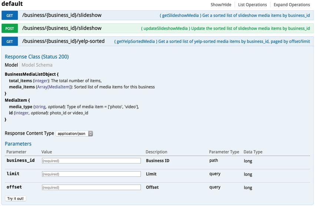
Task: Click the GET badge for the slideshow endpoint
Action: 10,16
